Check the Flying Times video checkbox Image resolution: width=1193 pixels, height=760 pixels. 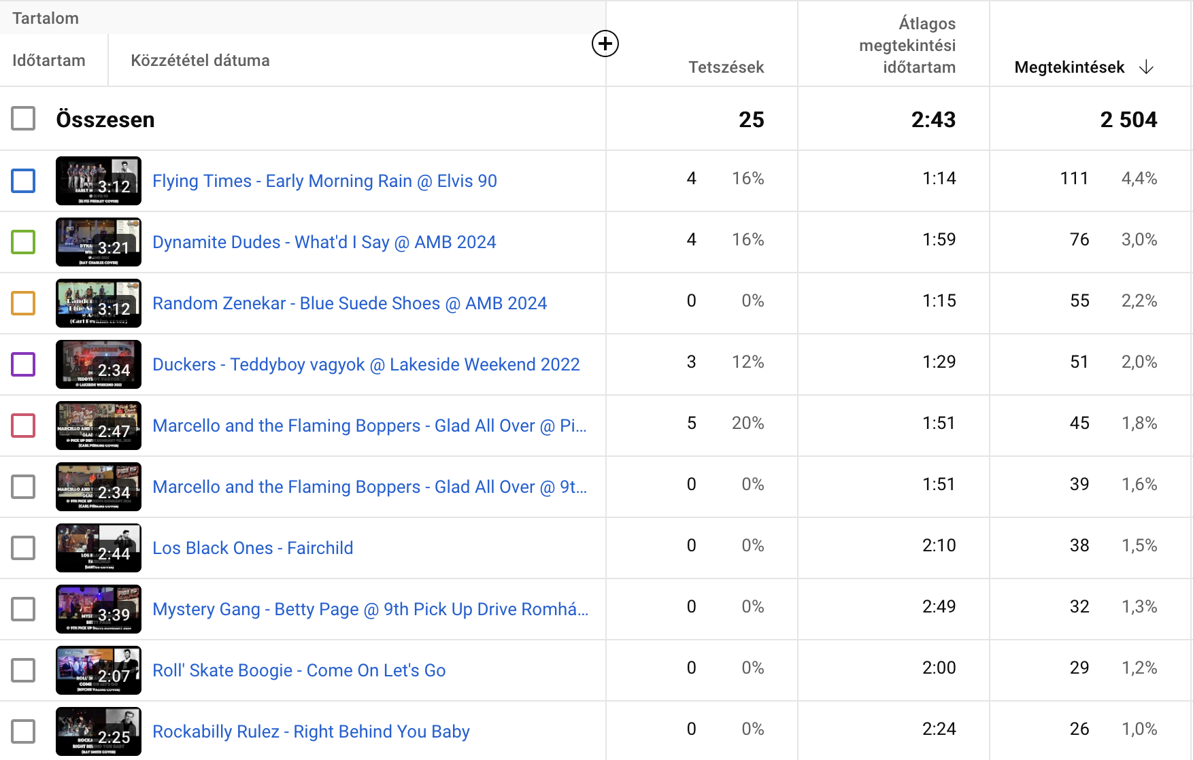point(23,181)
